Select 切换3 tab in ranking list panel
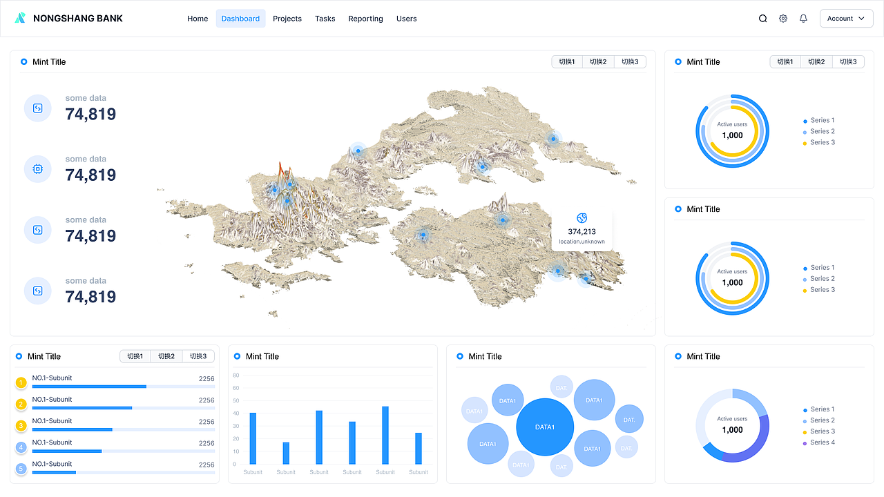The image size is (884, 497). click(198, 356)
